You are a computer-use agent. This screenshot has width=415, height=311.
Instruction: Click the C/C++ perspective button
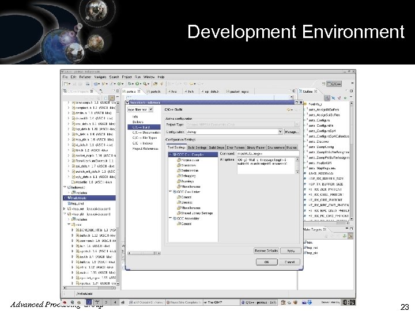(334, 84)
